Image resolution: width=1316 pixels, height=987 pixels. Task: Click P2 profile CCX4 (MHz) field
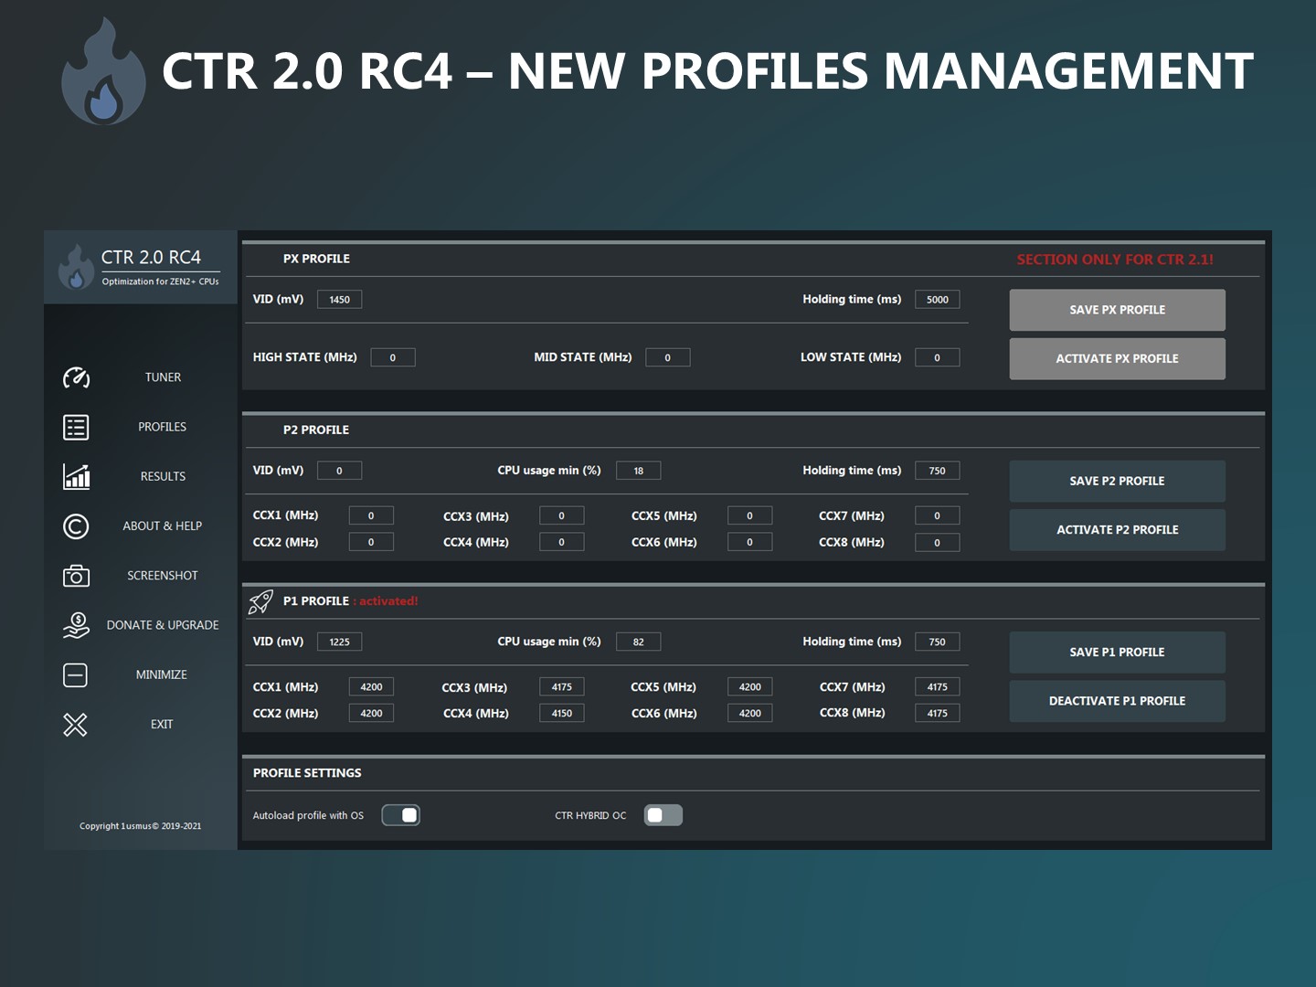click(x=561, y=542)
